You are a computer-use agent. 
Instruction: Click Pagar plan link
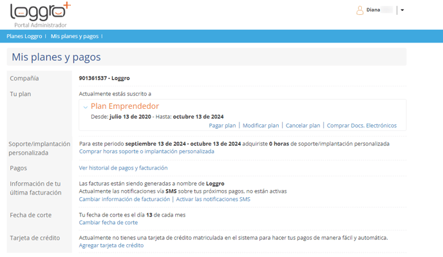222,126
